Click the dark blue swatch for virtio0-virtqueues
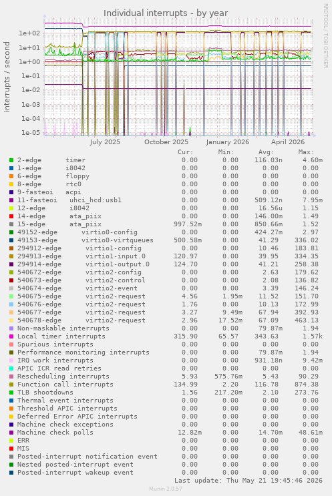Viewport: 332px width, 496px height. click(11, 240)
